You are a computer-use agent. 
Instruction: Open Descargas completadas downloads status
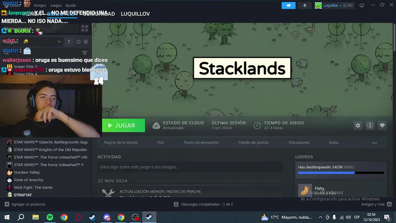coord(203,204)
